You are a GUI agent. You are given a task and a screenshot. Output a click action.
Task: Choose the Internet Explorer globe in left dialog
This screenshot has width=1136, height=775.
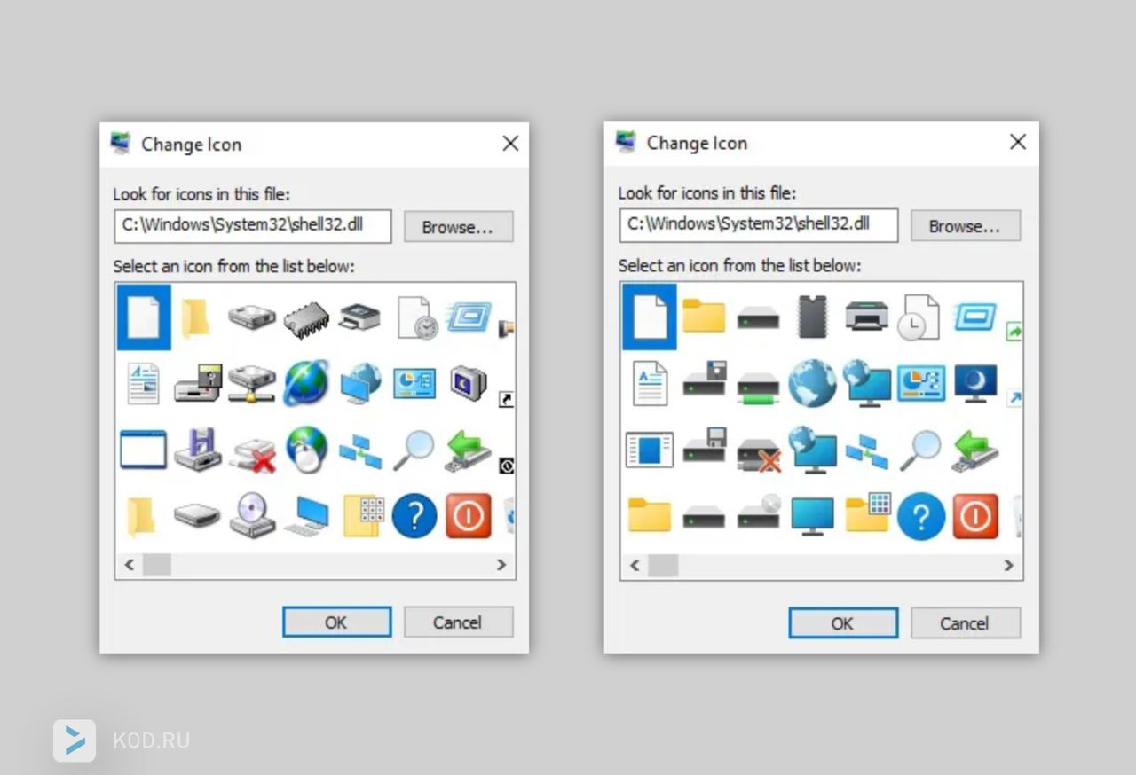(306, 383)
